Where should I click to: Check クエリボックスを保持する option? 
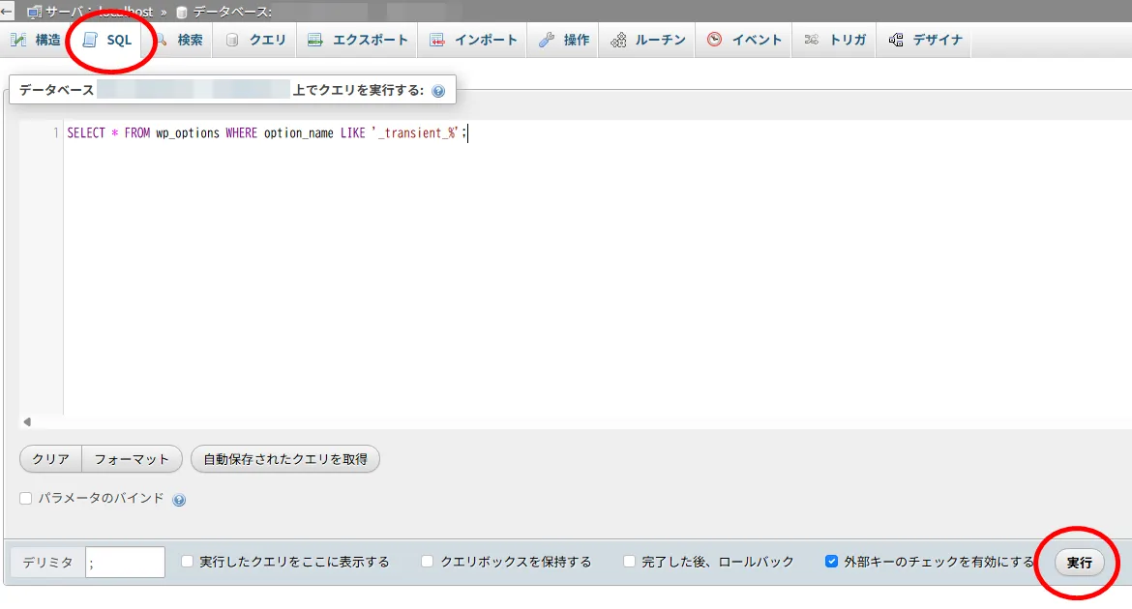[x=428, y=562]
